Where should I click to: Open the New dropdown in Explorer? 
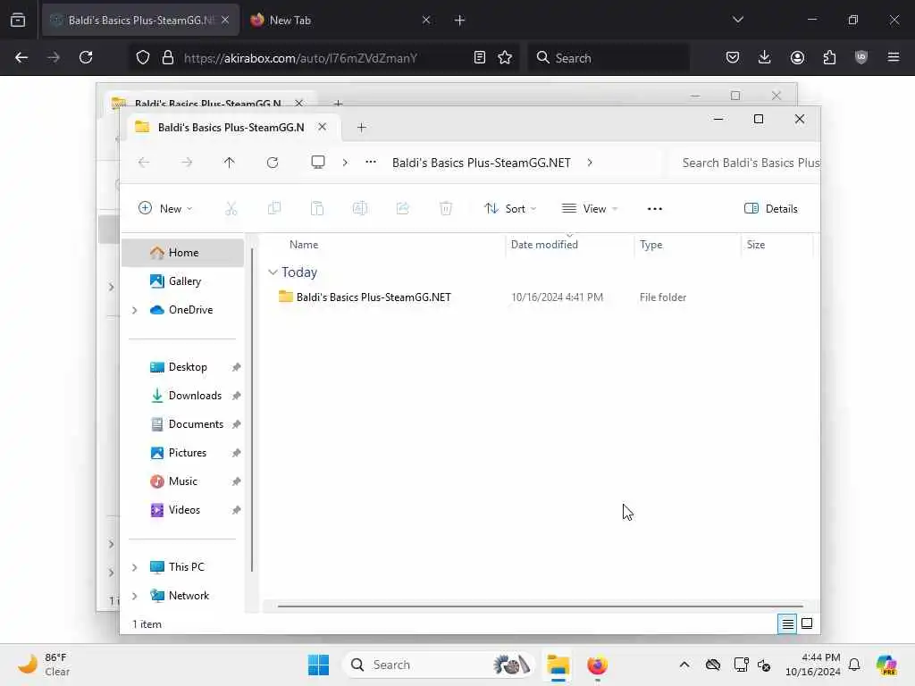[165, 208]
